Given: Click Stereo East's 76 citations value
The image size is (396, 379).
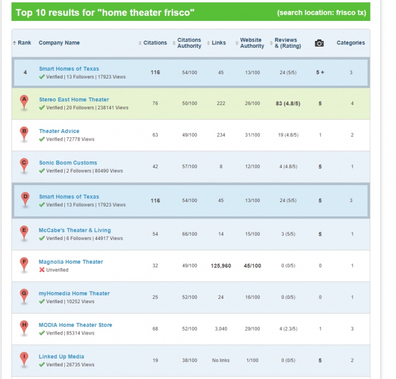Looking at the screenshot, I should pyautogui.click(x=155, y=103).
